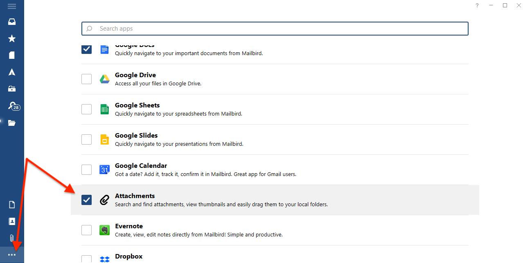Open the search icon with 28 badge
This screenshot has height=263, width=523.
click(x=14, y=106)
